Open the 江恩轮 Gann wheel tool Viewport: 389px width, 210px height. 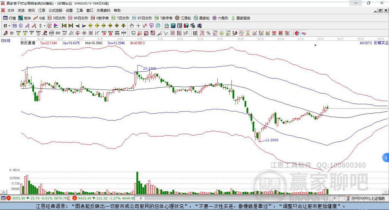tap(183, 18)
